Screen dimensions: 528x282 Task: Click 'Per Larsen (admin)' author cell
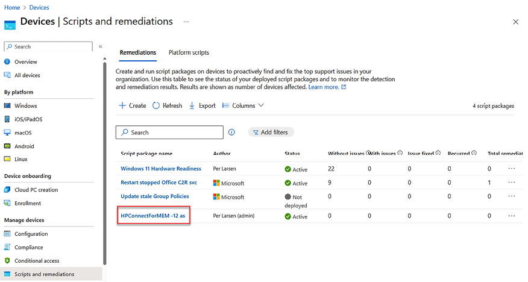click(234, 216)
